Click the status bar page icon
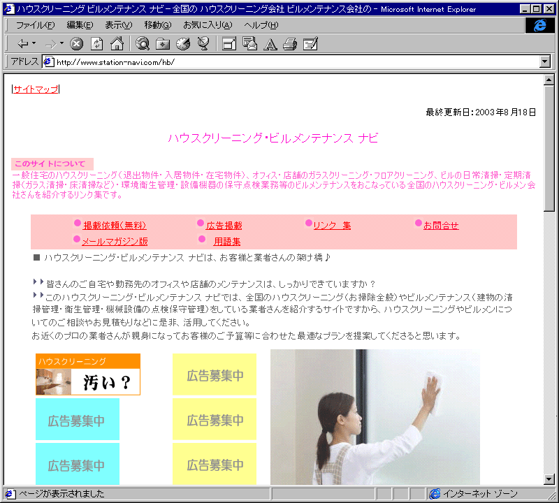This screenshot has width=559, height=503. click(10, 494)
